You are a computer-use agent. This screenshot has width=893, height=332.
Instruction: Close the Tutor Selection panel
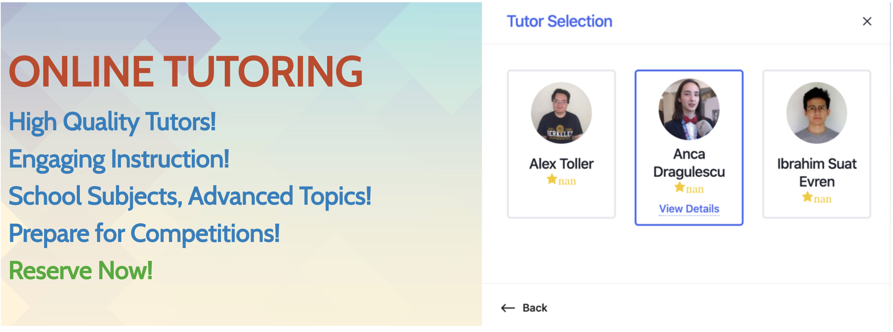click(867, 21)
